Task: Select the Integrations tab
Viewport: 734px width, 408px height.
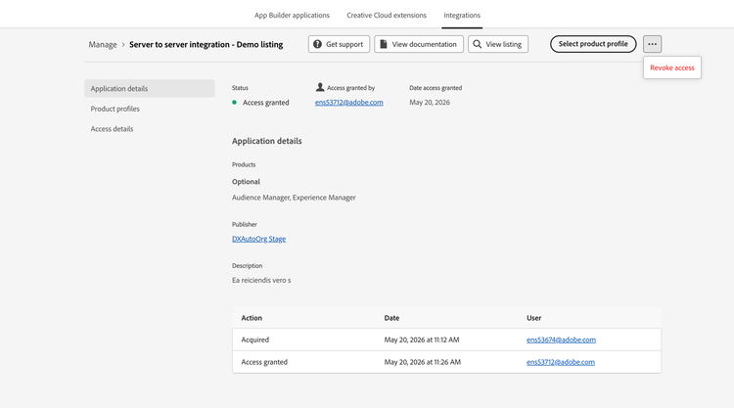Action: (462, 15)
